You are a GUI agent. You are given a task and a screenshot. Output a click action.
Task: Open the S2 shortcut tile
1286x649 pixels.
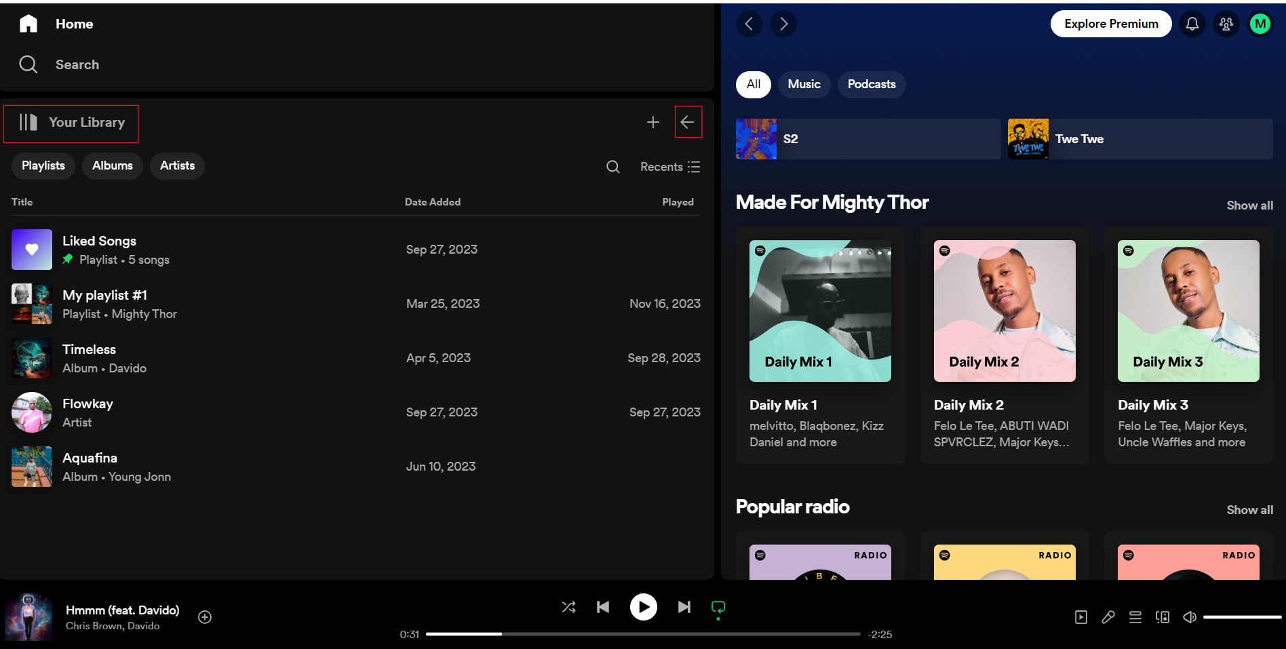coord(868,139)
